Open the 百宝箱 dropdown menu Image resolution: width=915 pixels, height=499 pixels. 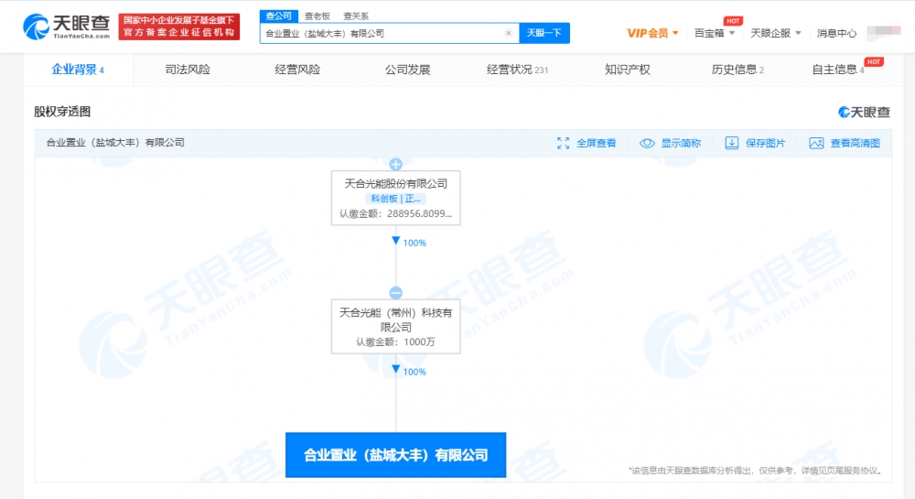pos(714,33)
